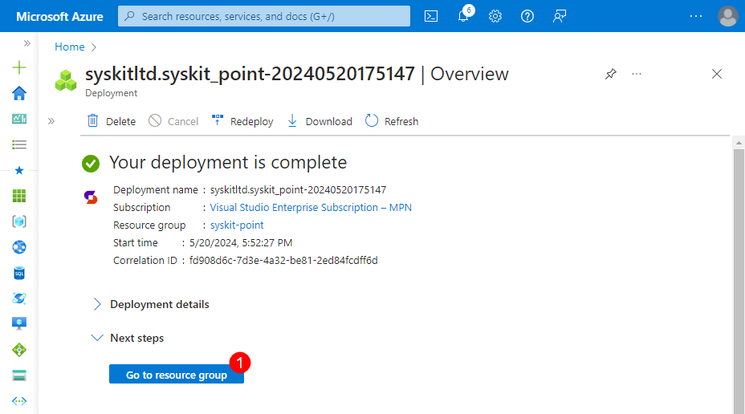Click the Feedback icon in header
745x414 pixels.
pos(560,16)
